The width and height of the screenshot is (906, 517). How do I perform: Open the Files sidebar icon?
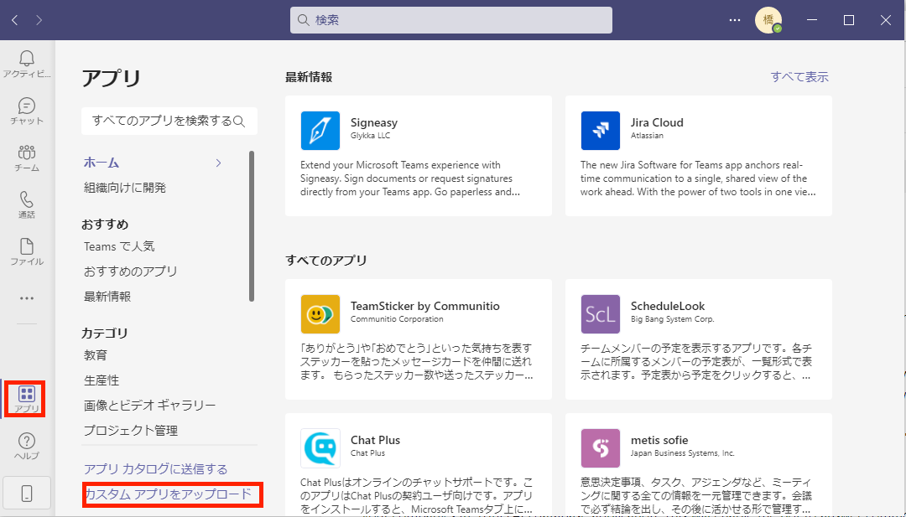pyautogui.click(x=27, y=246)
